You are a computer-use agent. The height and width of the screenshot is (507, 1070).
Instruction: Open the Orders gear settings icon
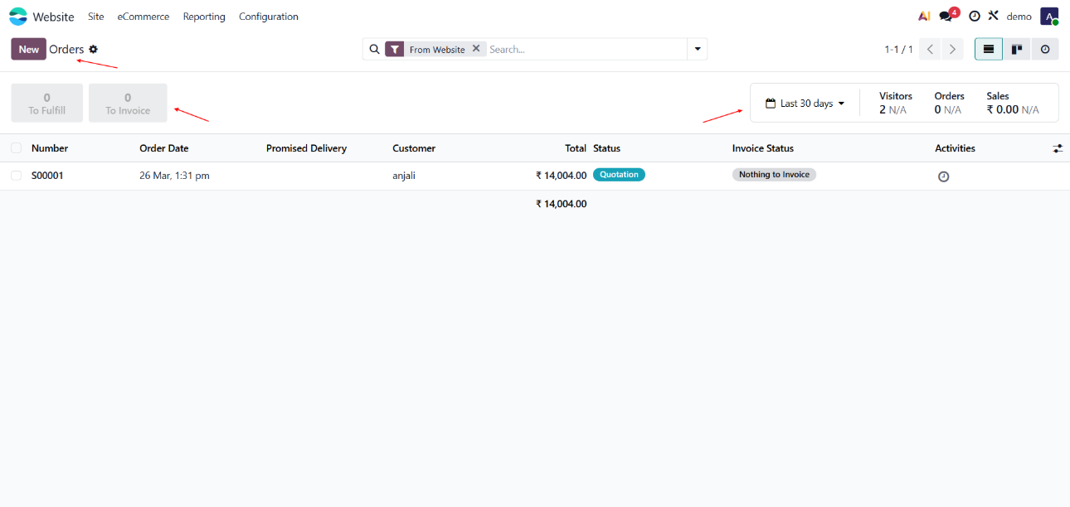[x=93, y=50]
